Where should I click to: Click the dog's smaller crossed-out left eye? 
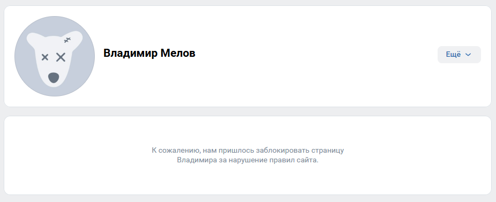(45, 57)
